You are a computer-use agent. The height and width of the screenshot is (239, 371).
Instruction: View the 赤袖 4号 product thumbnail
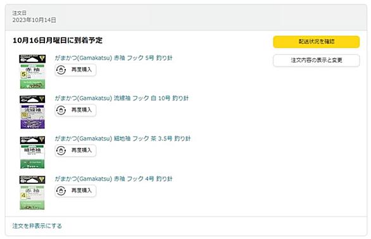pos(32,193)
